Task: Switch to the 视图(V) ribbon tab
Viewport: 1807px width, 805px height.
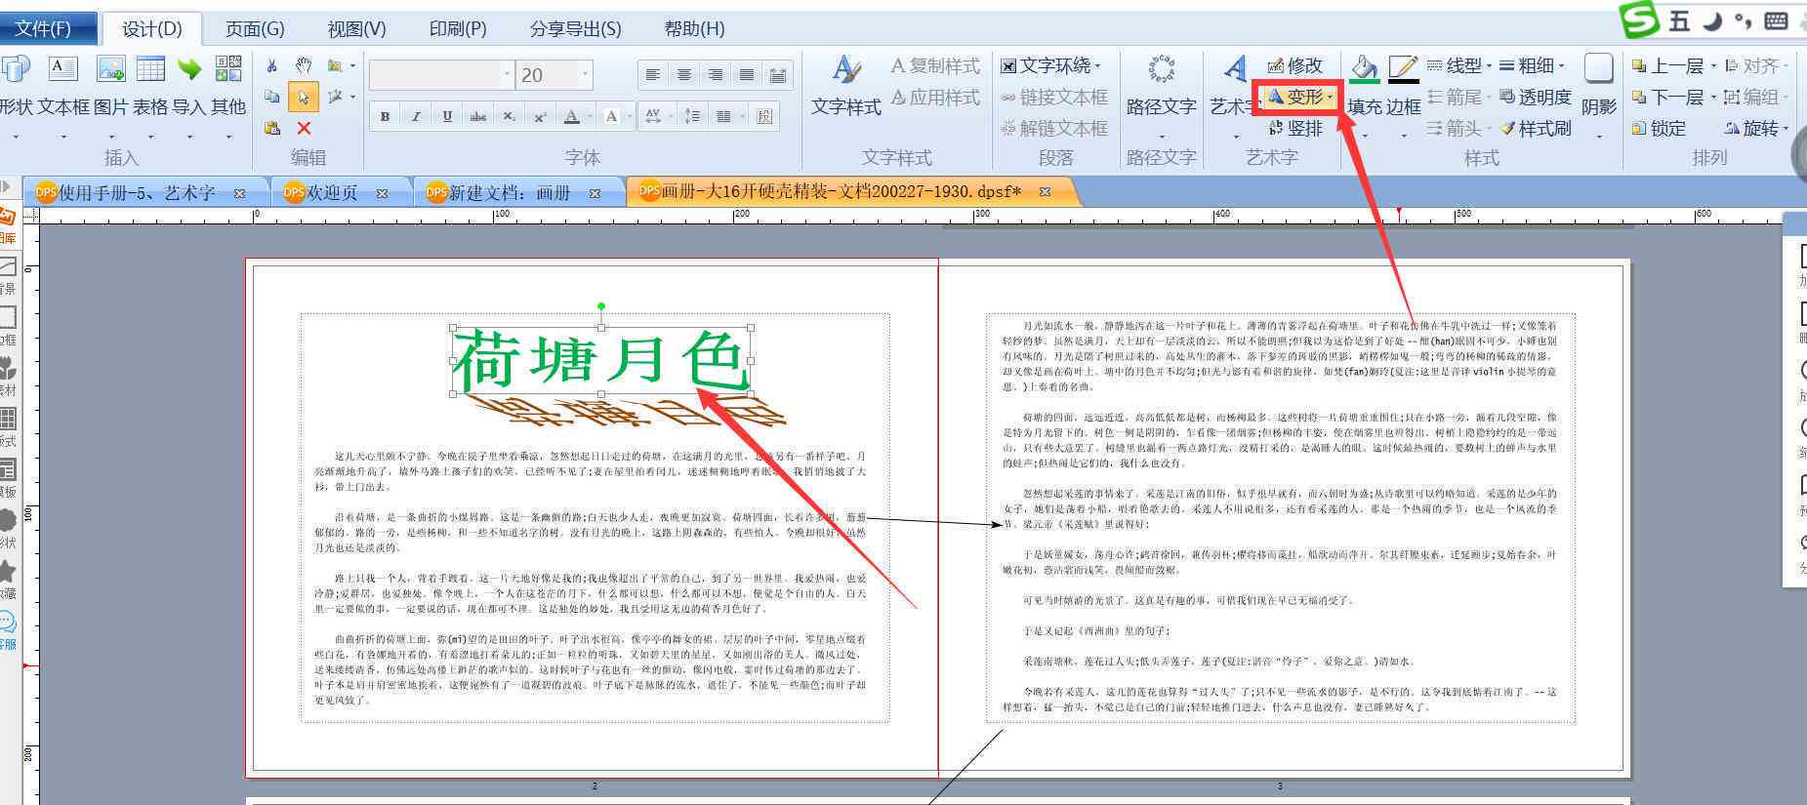Action: coord(356,28)
